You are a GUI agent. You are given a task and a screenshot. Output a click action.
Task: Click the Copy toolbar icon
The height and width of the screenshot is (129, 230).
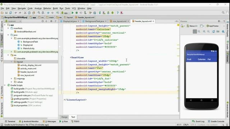(x=29, y=13)
